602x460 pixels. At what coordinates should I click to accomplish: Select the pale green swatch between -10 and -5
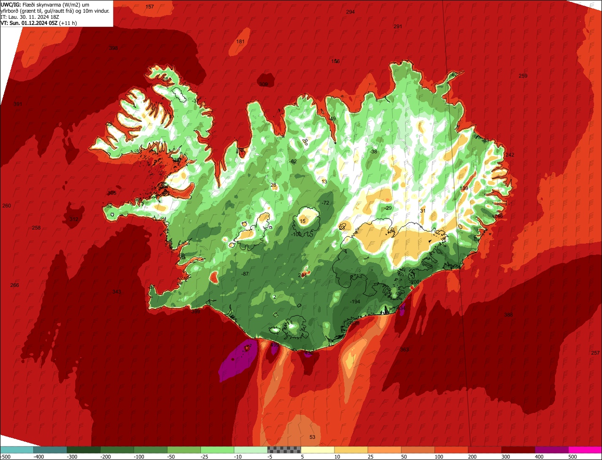[251, 450]
